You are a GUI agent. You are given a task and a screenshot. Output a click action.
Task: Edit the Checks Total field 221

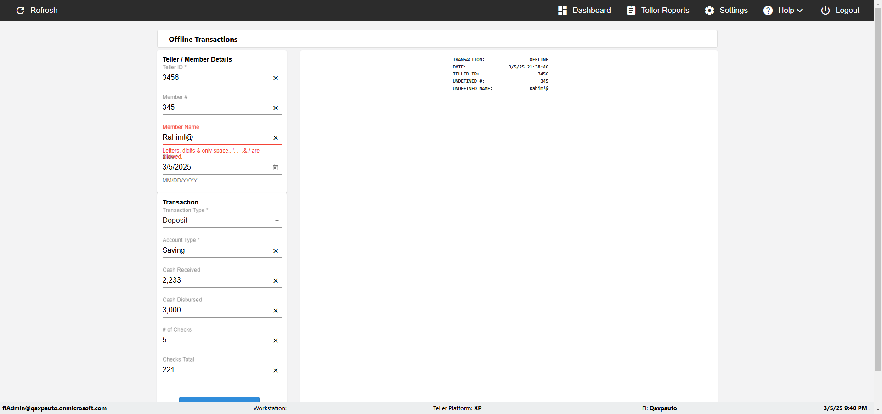[x=216, y=370]
